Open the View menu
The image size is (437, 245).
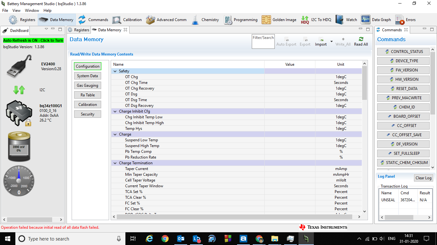[x=16, y=11]
